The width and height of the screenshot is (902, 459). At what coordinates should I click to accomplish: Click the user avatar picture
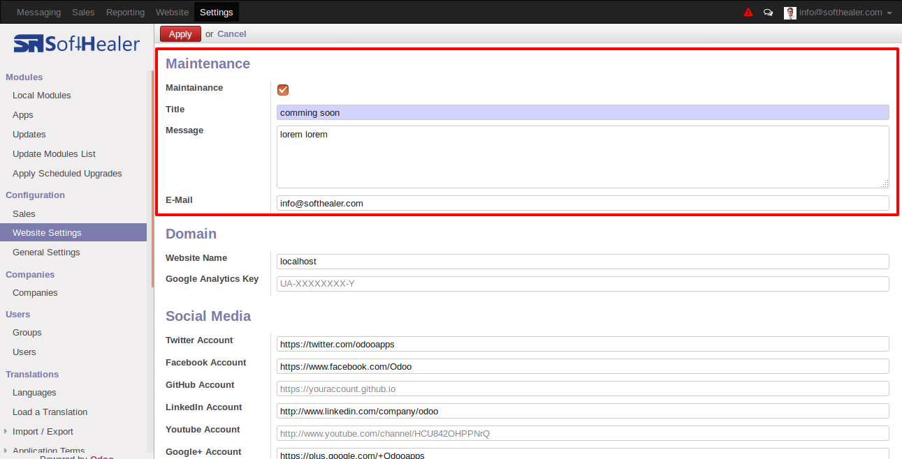[x=790, y=13]
